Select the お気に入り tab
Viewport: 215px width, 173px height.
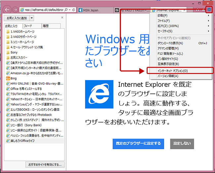[x=13, y=26]
